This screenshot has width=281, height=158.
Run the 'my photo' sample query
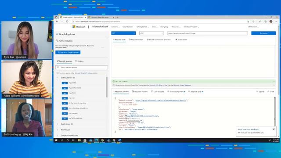[72, 93]
